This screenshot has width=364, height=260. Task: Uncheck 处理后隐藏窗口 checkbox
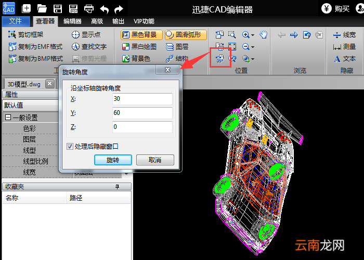coord(70,146)
